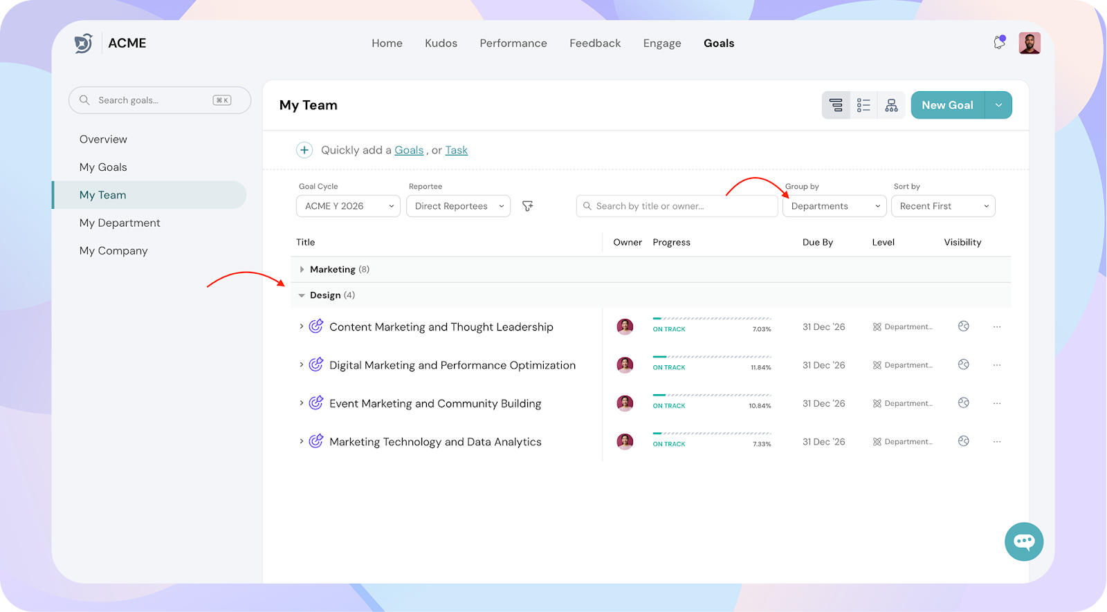Open the Reportee Direct Reportees dropdown
Image resolution: width=1107 pixels, height=612 pixels.
click(x=458, y=206)
